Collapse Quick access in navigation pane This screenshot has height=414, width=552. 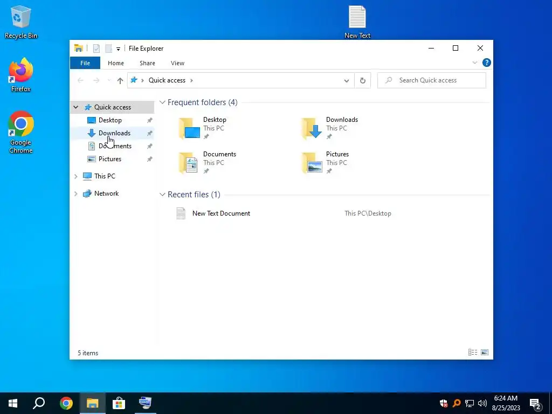point(75,107)
